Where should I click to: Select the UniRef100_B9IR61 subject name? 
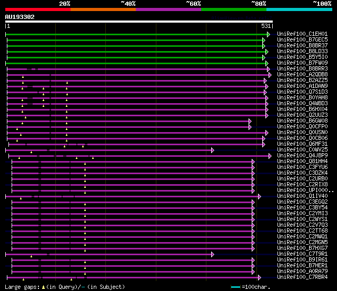(302, 260)
